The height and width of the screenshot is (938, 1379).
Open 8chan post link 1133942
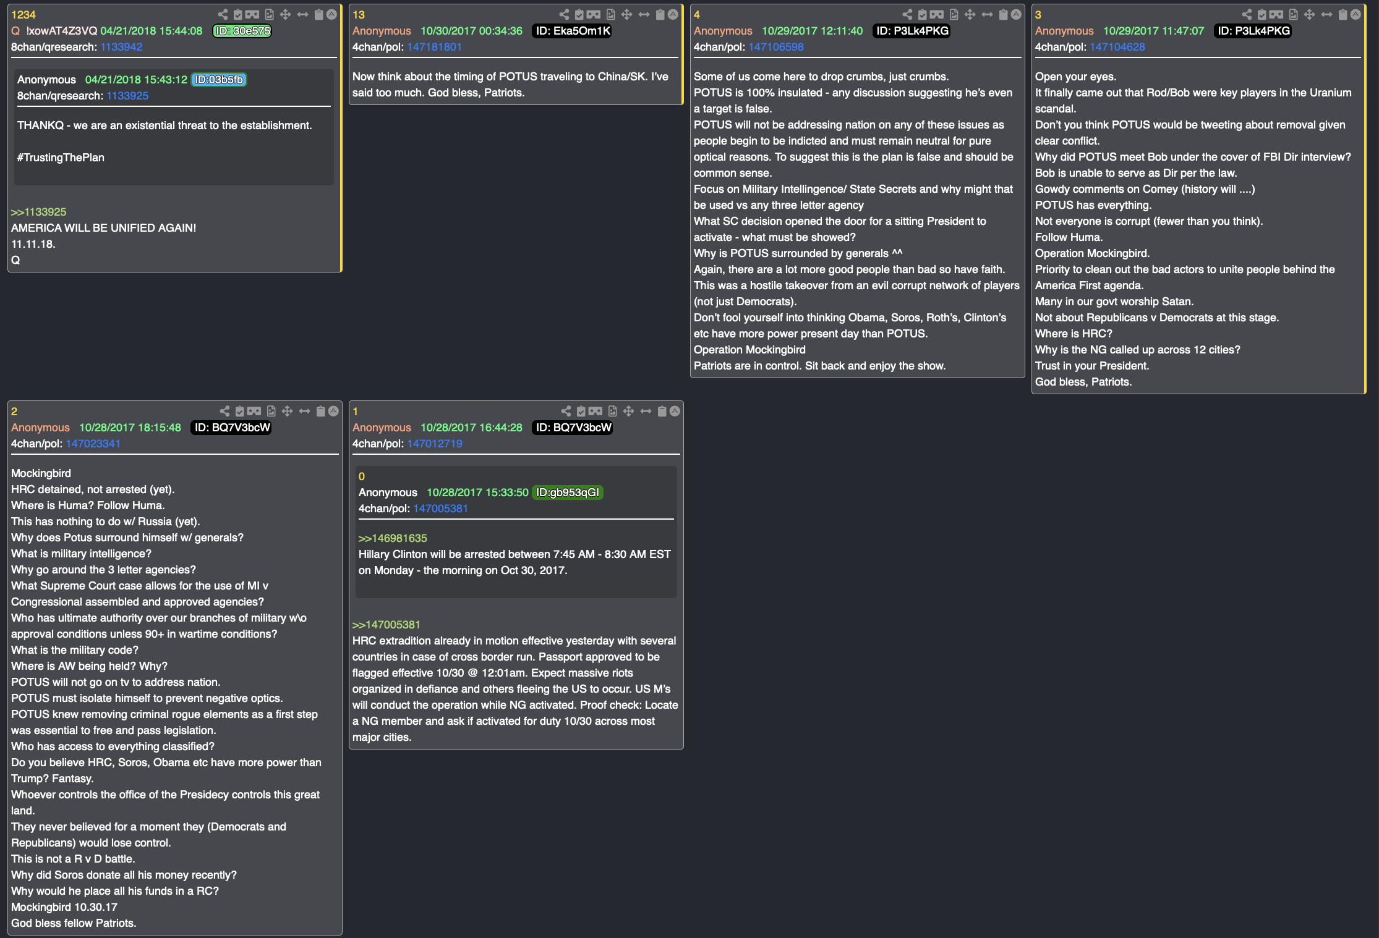click(x=121, y=47)
